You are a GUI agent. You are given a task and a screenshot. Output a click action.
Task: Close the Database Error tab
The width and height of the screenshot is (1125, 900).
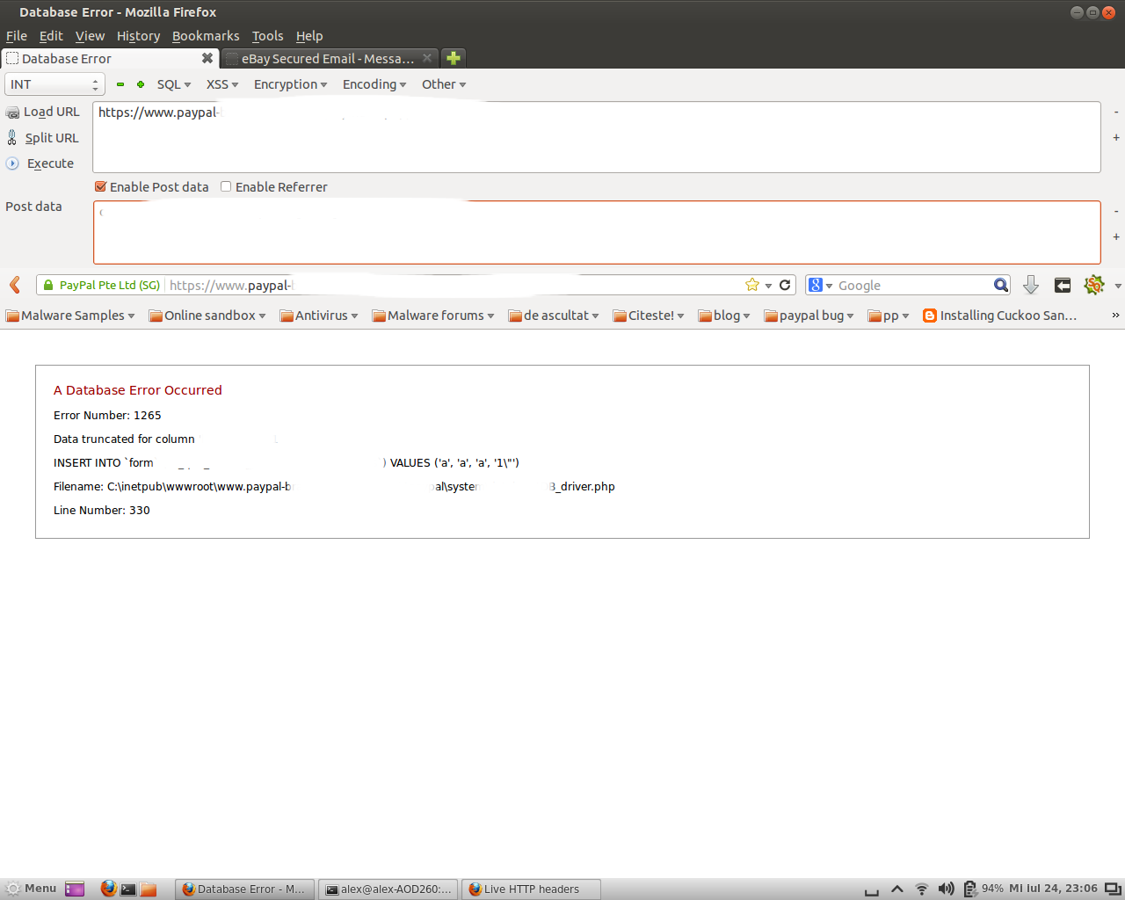coord(207,58)
